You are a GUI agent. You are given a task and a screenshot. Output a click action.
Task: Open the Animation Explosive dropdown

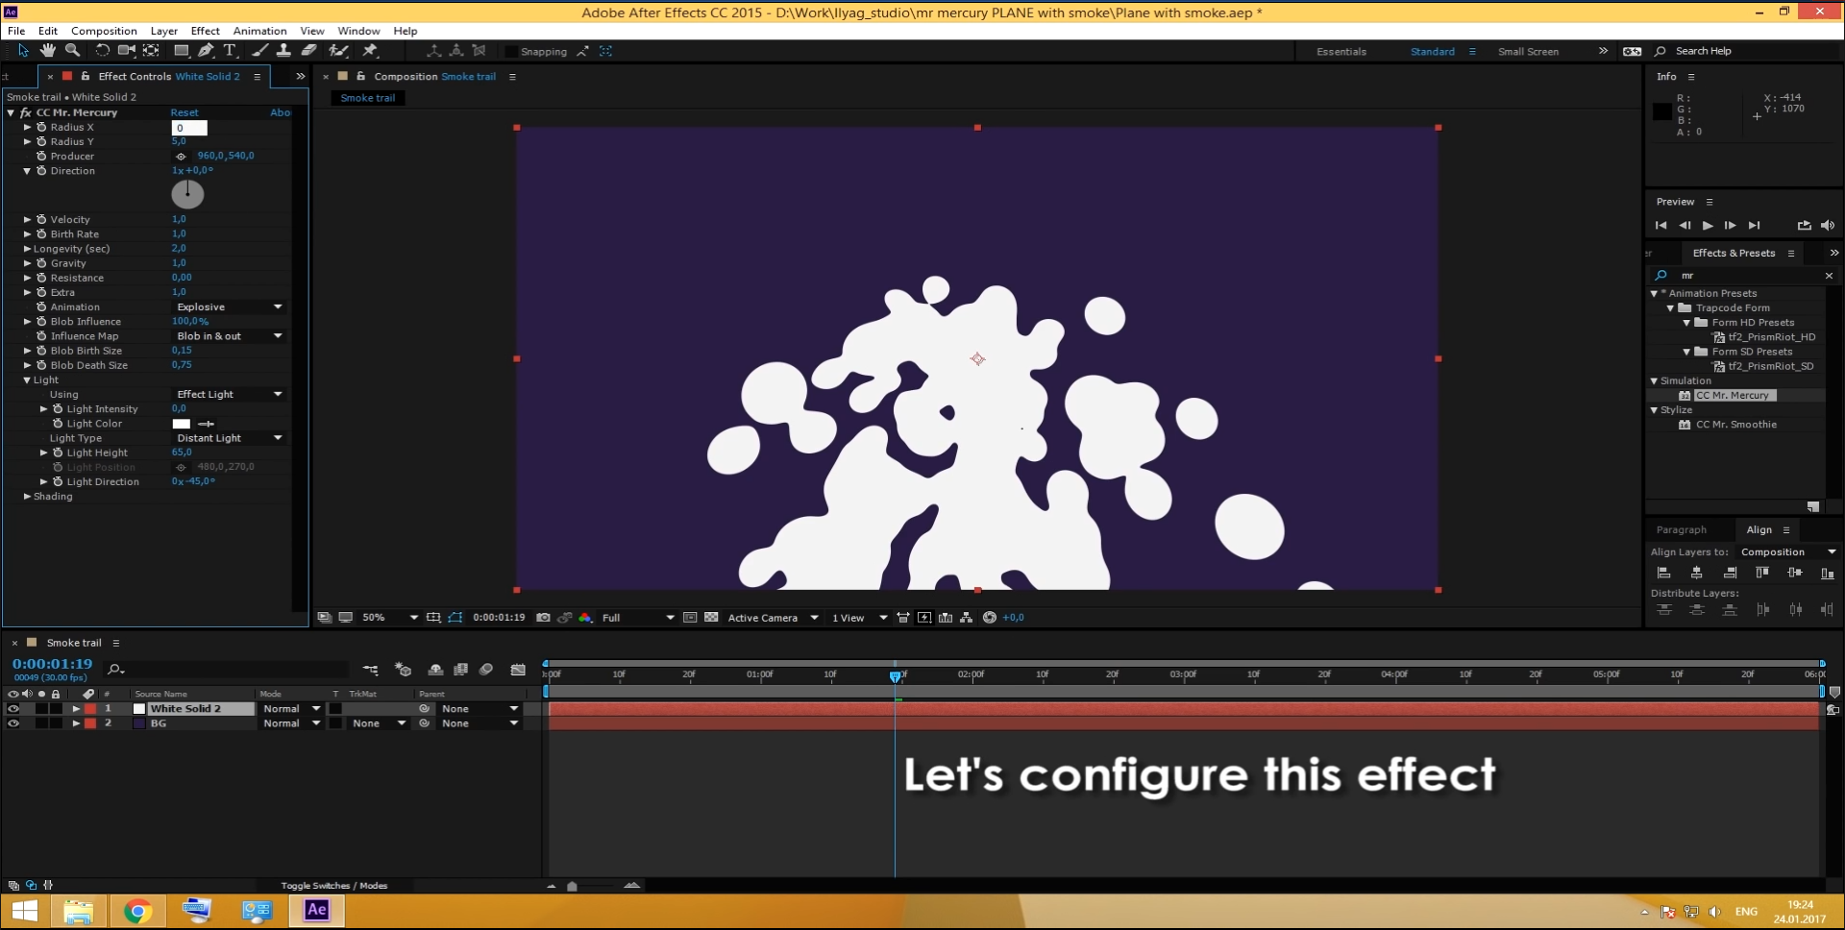click(x=229, y=307)
